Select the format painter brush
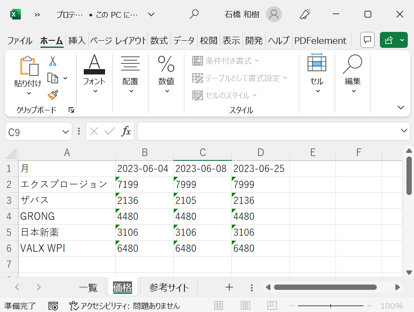Viewport: 414px width, 312px height. [53, 95]
